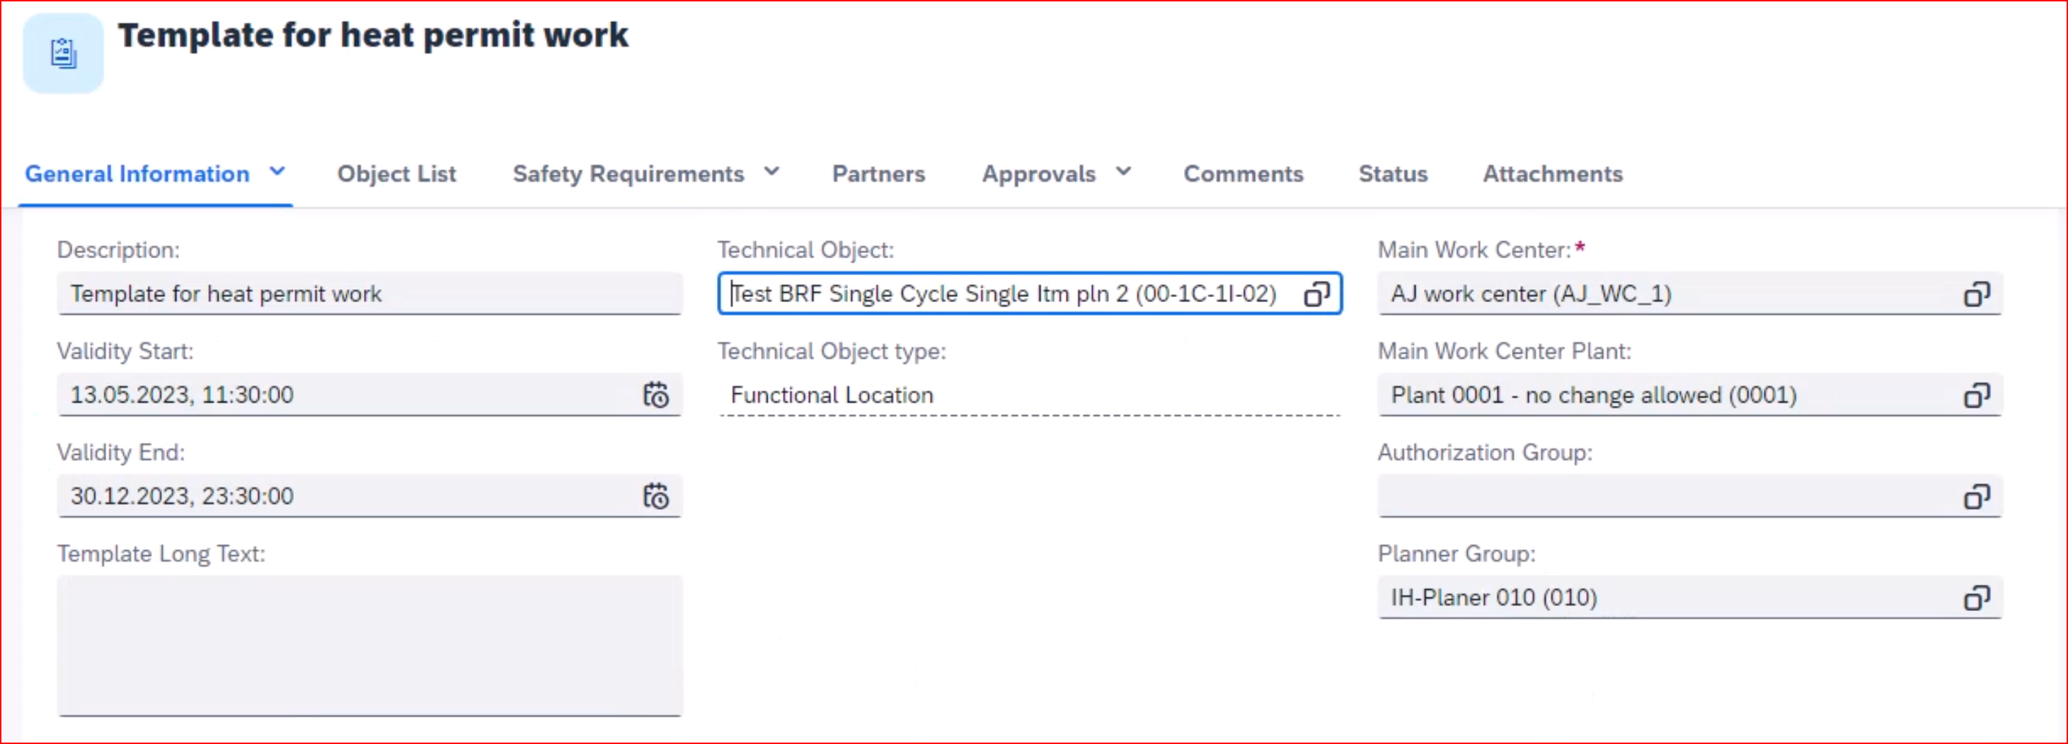Open the Attachments tab
Image resolution: width=2068 pixels, height=744 pixels.
pos(1552,174)
